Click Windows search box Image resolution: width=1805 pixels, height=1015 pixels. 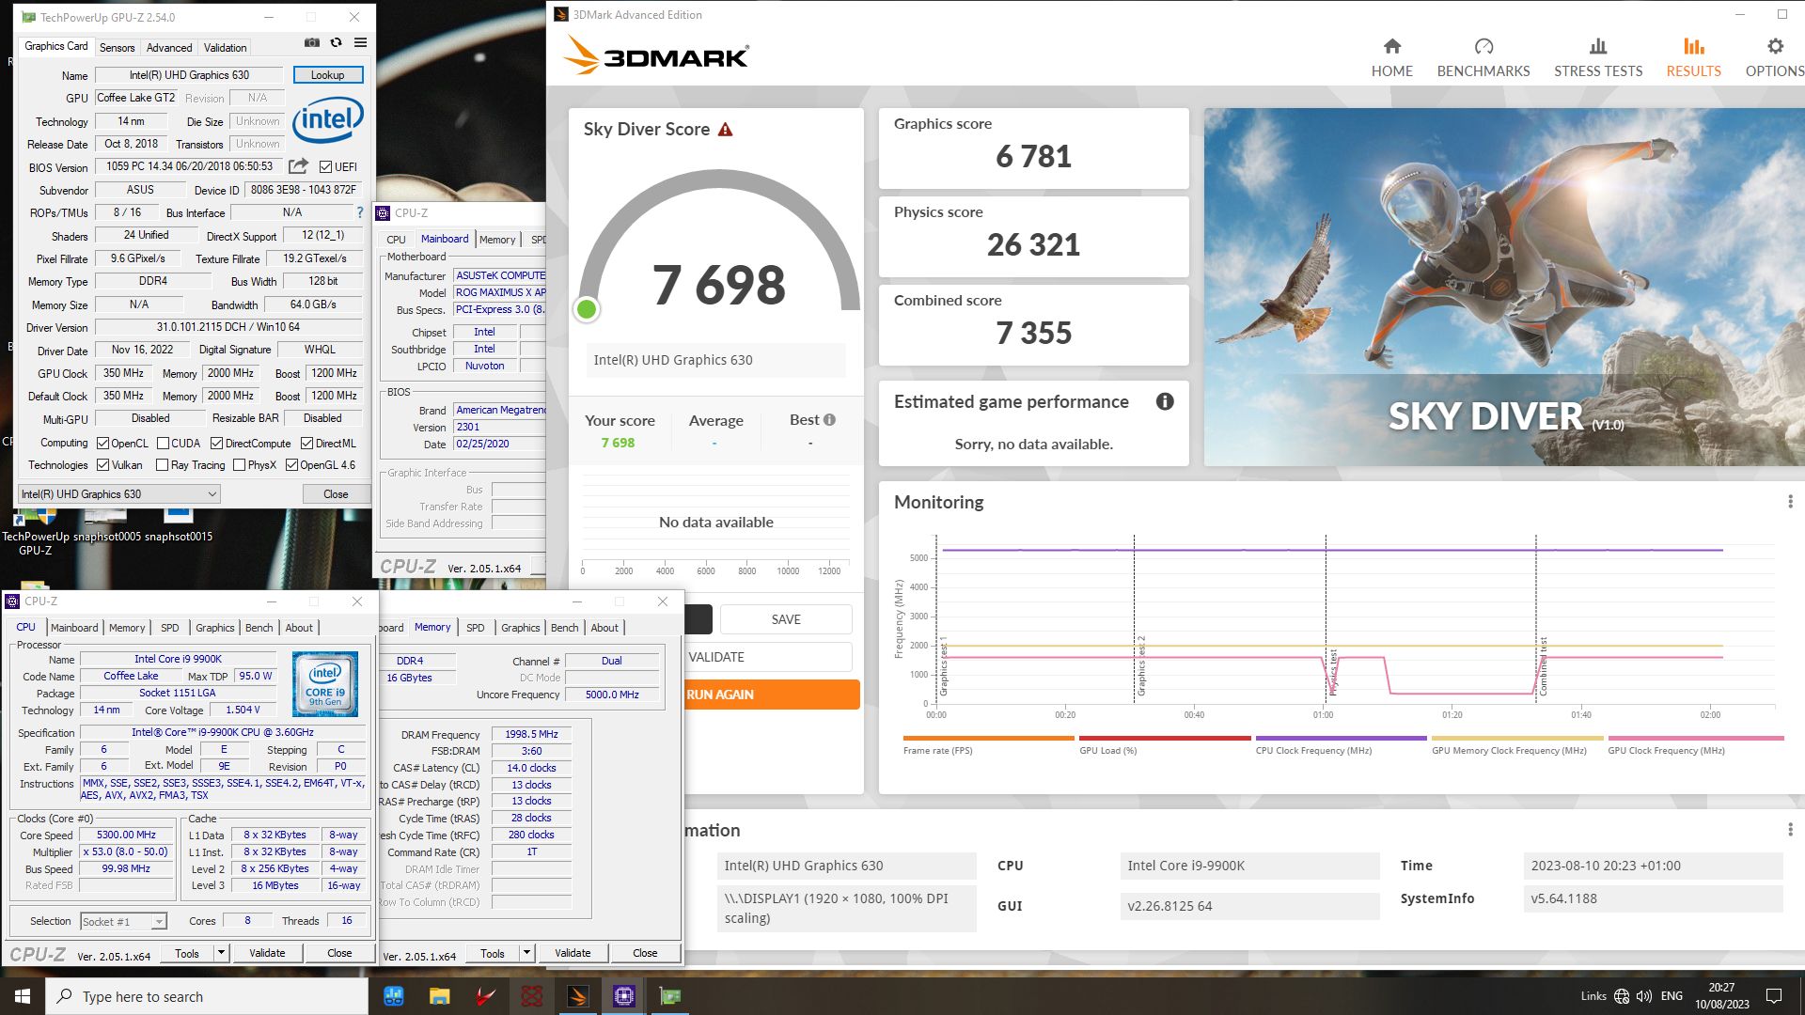click(x=207, y=996)
